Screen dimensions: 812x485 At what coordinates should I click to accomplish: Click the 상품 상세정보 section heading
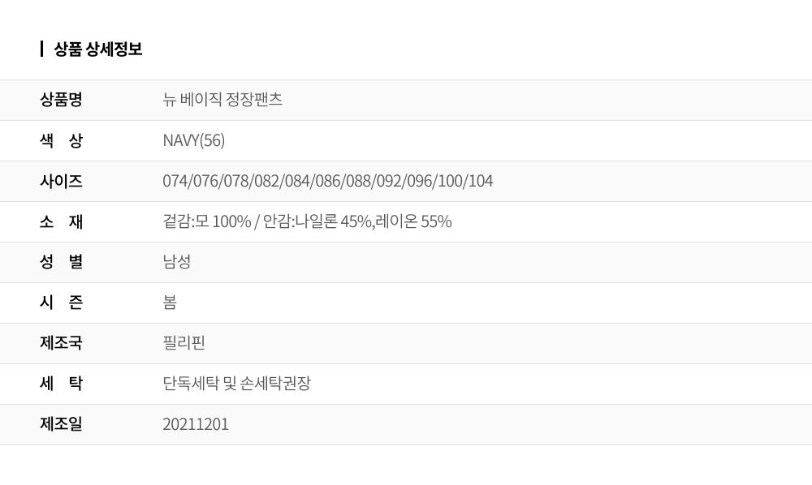pos(98,49)
